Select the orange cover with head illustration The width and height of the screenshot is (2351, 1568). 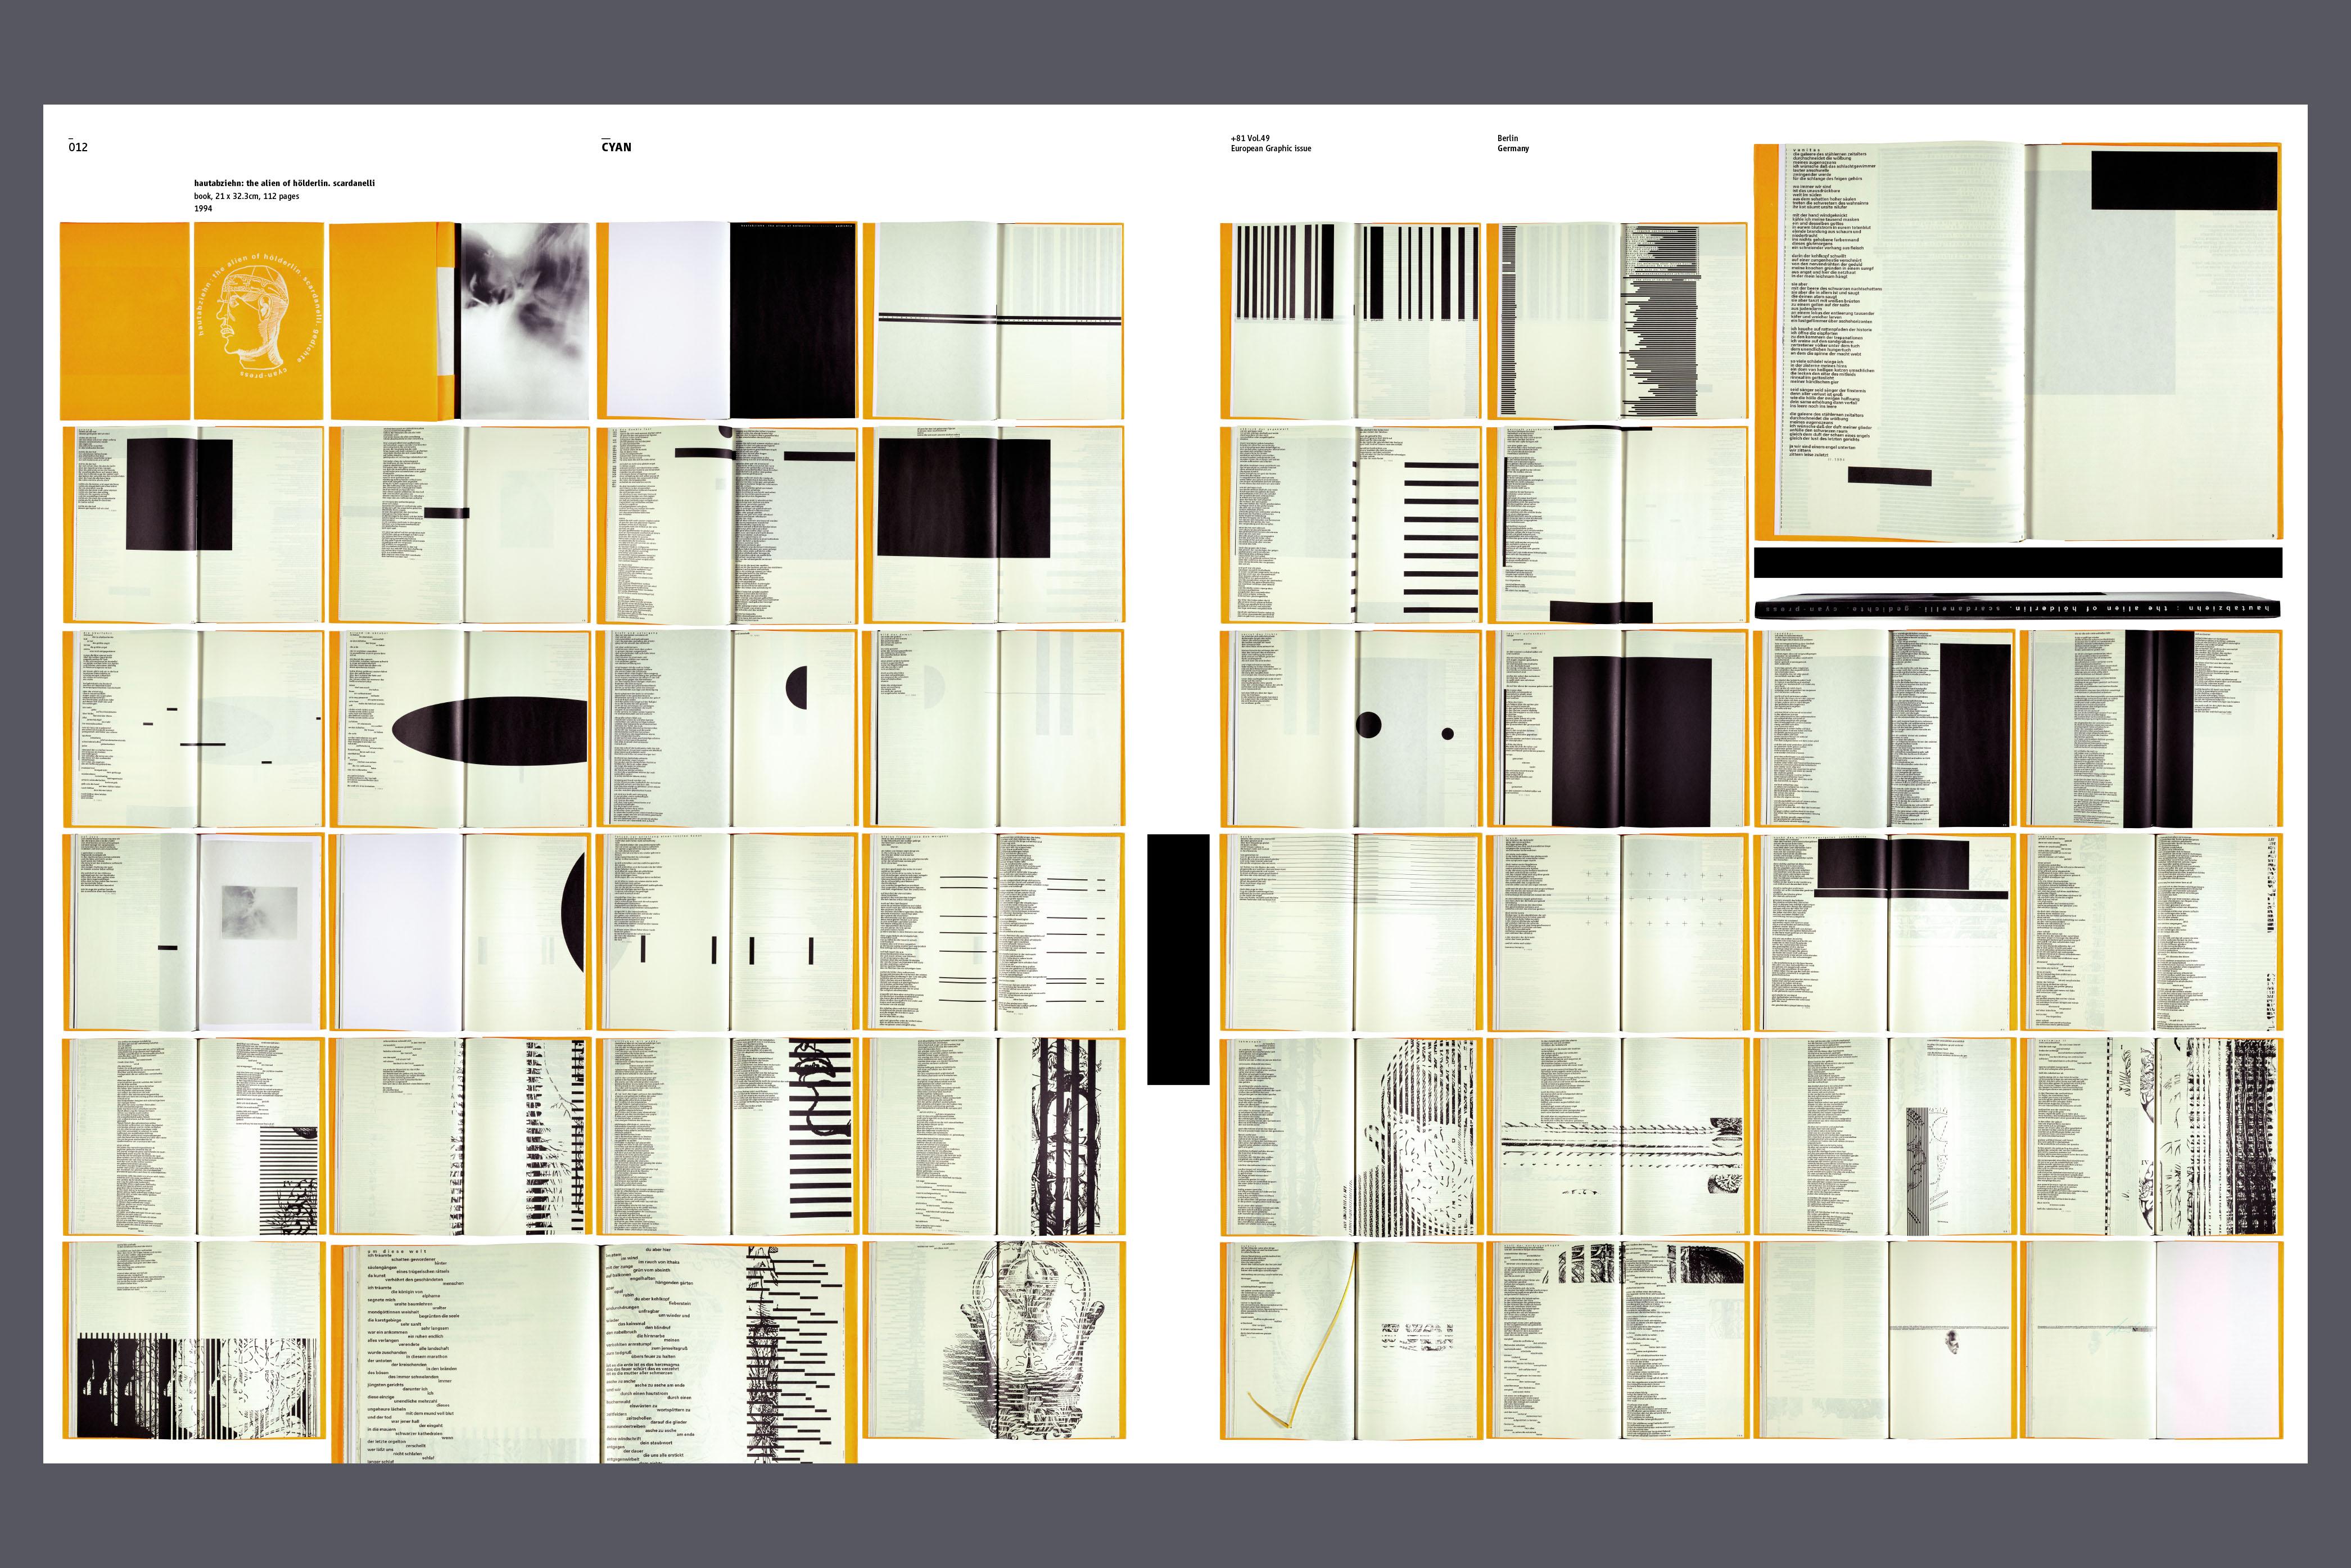click(259, 321)
